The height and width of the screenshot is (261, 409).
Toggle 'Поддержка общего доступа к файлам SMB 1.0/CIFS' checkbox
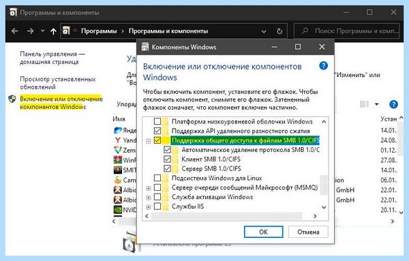[157, 140]
